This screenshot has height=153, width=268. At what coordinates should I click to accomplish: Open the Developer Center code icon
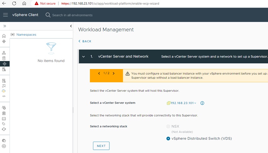point(4,96)
